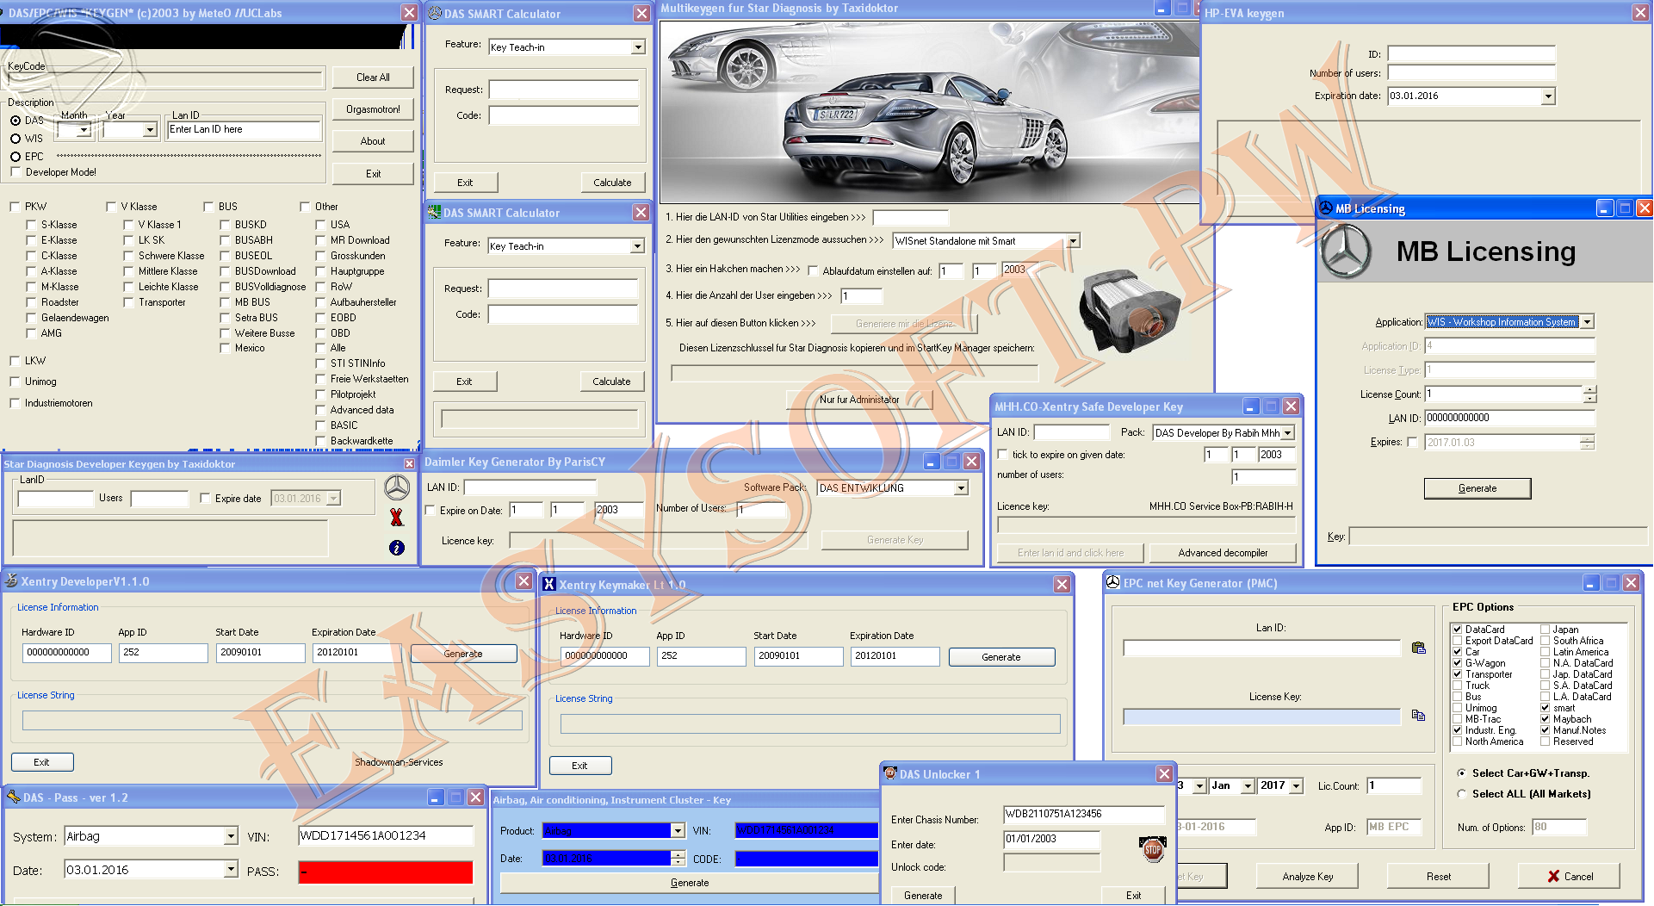Click Xentry Keymaker title bar X icon

[x=549, y=584]
